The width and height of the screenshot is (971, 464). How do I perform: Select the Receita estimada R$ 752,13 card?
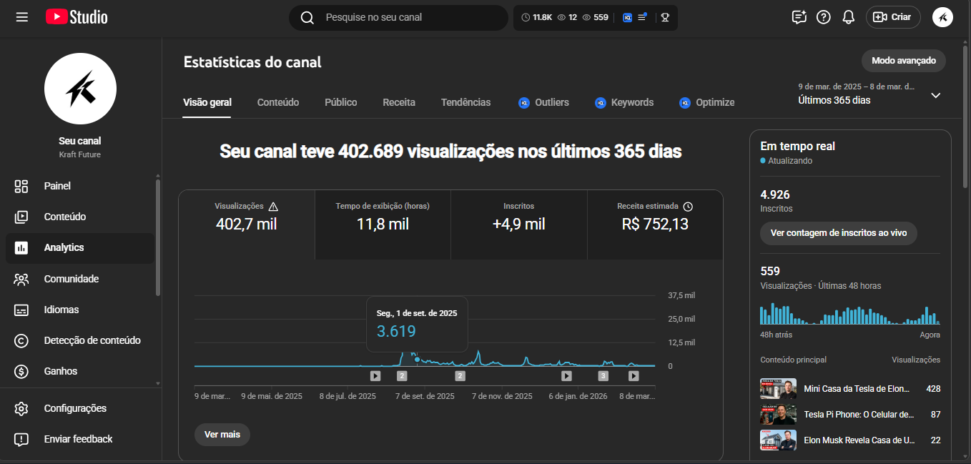[655, 224]
